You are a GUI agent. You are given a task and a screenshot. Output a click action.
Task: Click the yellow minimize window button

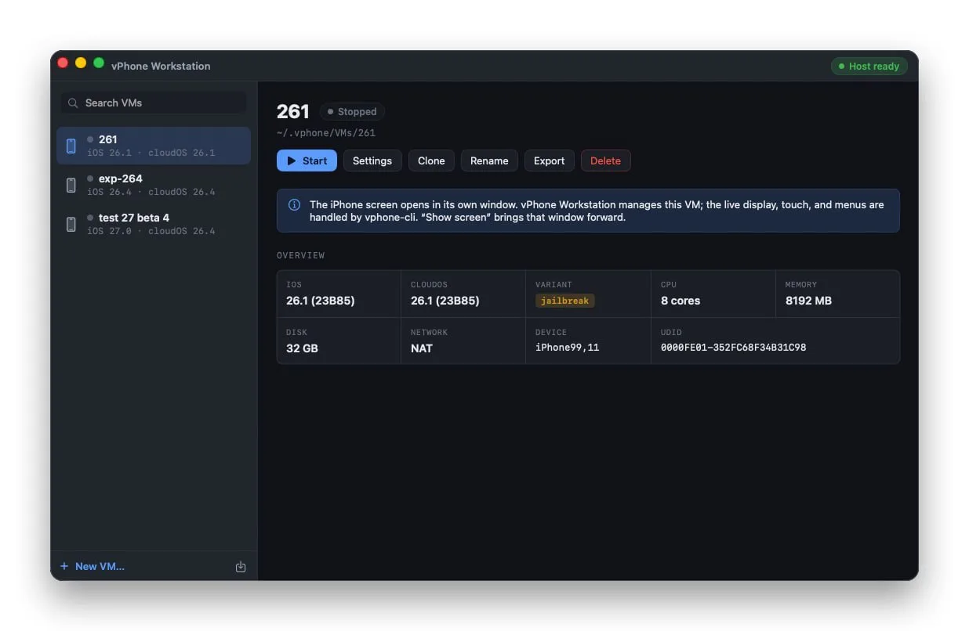pos(81,63)
